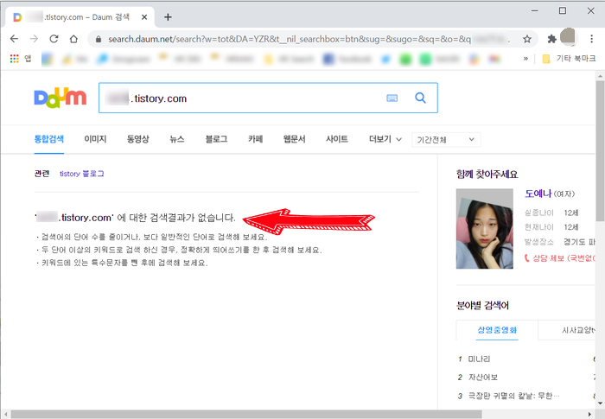Viewport: 605px width, 419px height.
Task: Select the 상영중영화 tab
Action: 497,330
